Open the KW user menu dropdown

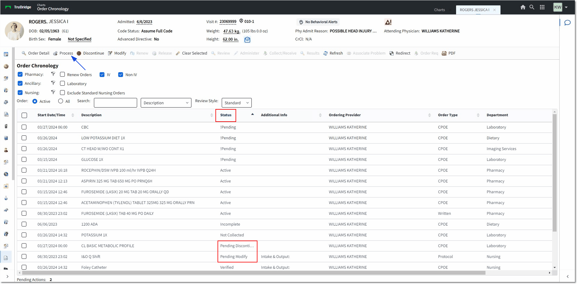click(x=566, y=7)
